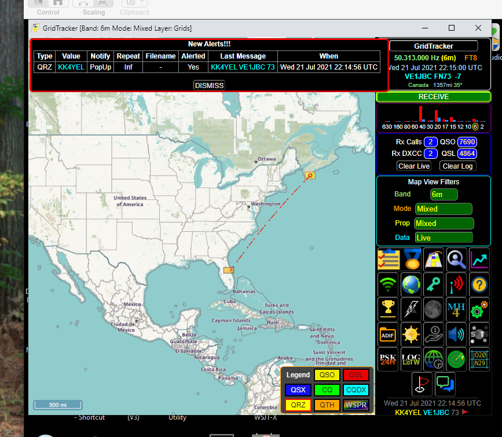Click KK4YEL in the alert Value column
The image size is (502, 437).
point(71,67)
